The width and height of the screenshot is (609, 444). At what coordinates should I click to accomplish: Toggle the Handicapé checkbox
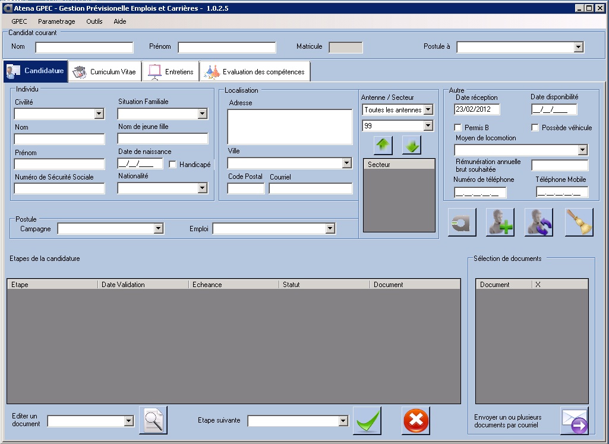click(x=173, y=164)
